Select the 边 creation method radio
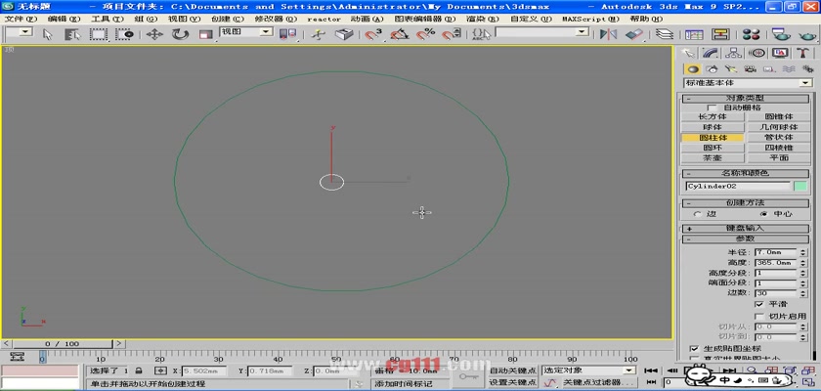Screen dimensions: 821x391 698,214
